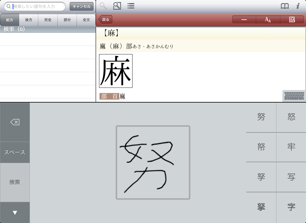Go back with the 戻る button
Image resolution: width=306 pixels, height=223 pixels.
pyautogui.click(x=105, y=20)
